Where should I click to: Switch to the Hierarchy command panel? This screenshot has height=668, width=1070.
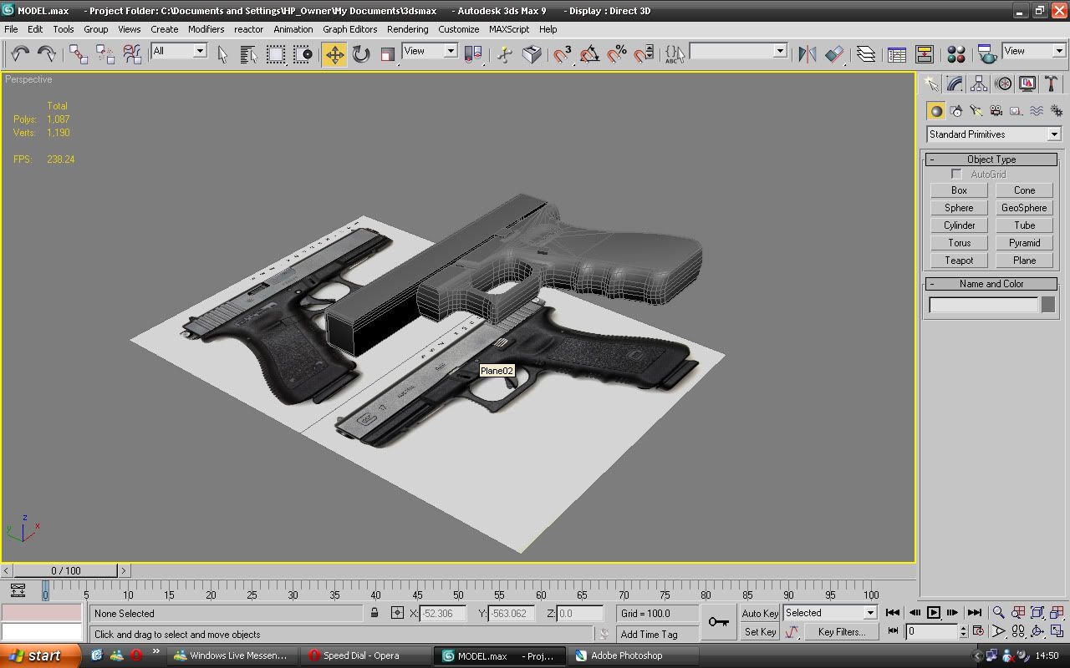click(979, 83)
